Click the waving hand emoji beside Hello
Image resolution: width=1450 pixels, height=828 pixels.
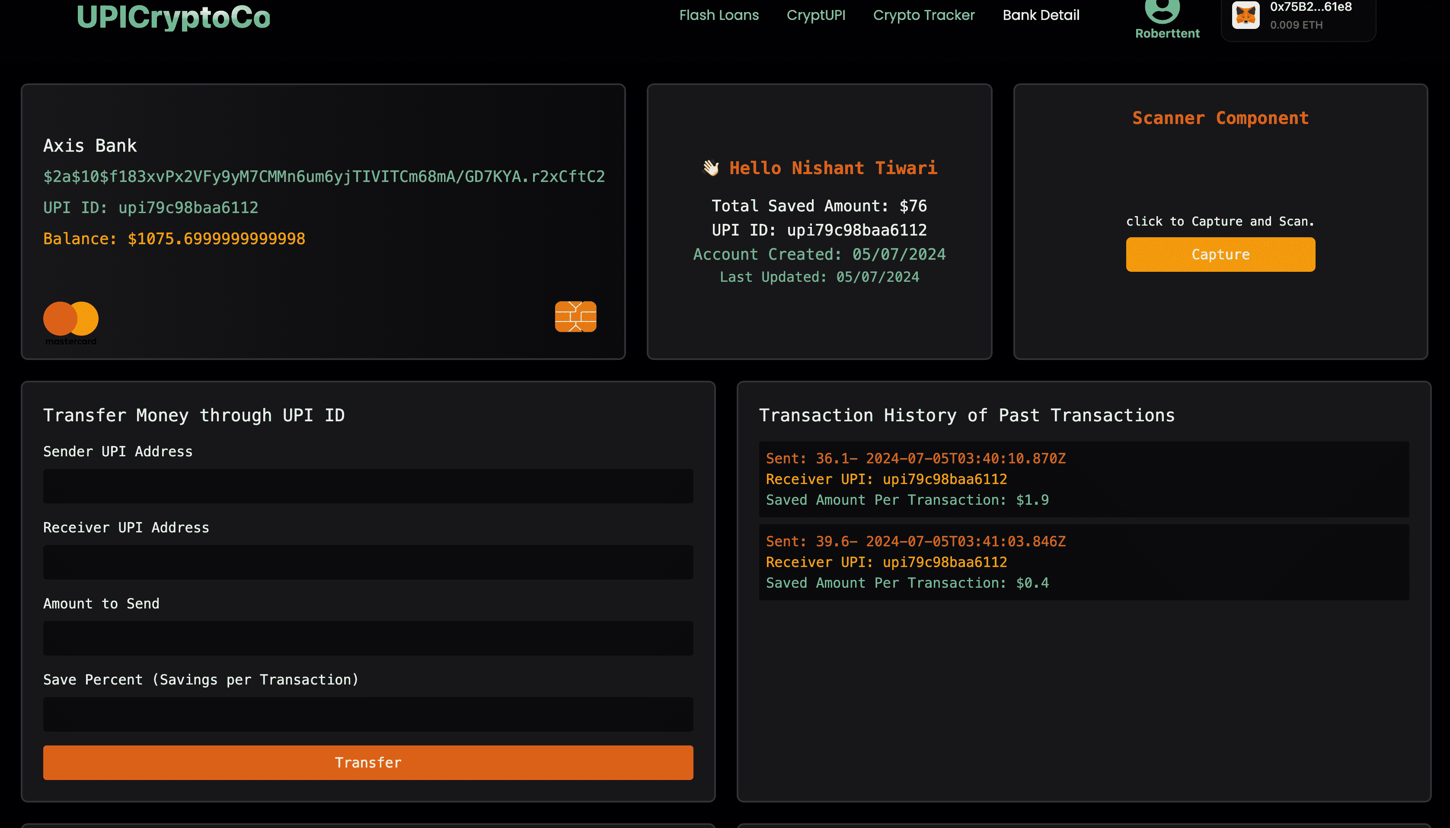click(x=710, y=169)
